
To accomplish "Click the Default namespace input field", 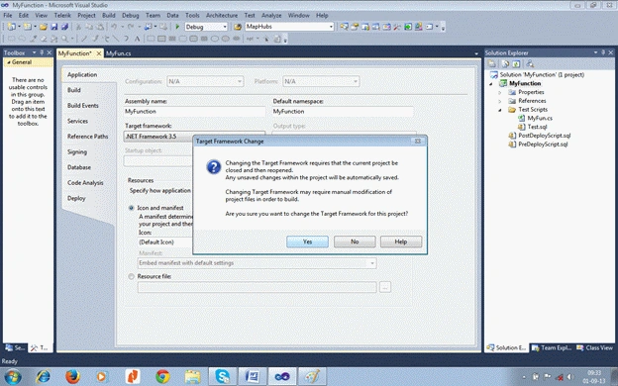I will point(343,112).
